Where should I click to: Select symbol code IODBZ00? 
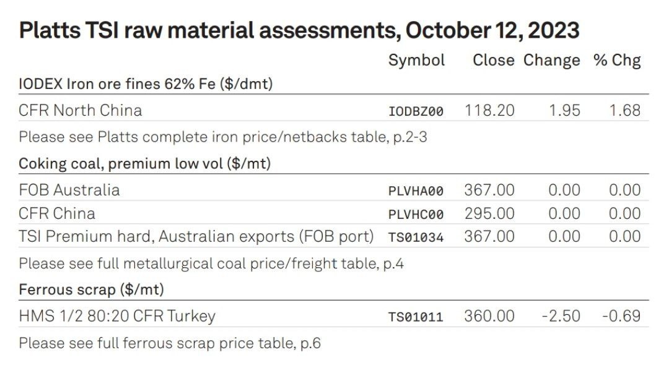pos(416,111)
